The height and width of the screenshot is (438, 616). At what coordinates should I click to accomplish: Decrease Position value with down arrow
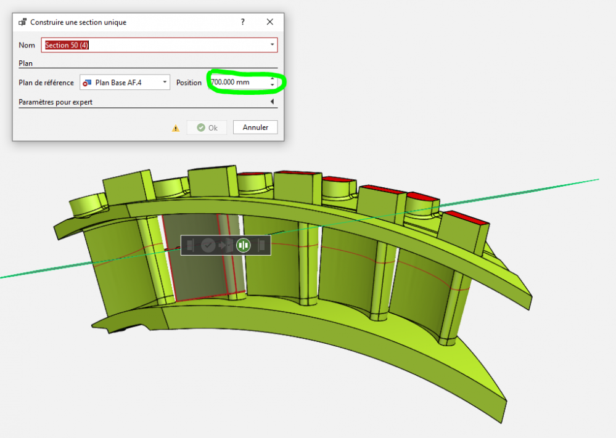[x=272, y=86]
